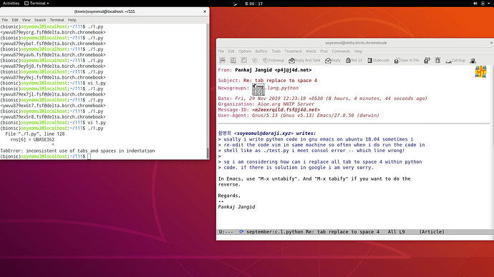
Task: Click Save In File toolbar button
Action: tap(407, 60)
